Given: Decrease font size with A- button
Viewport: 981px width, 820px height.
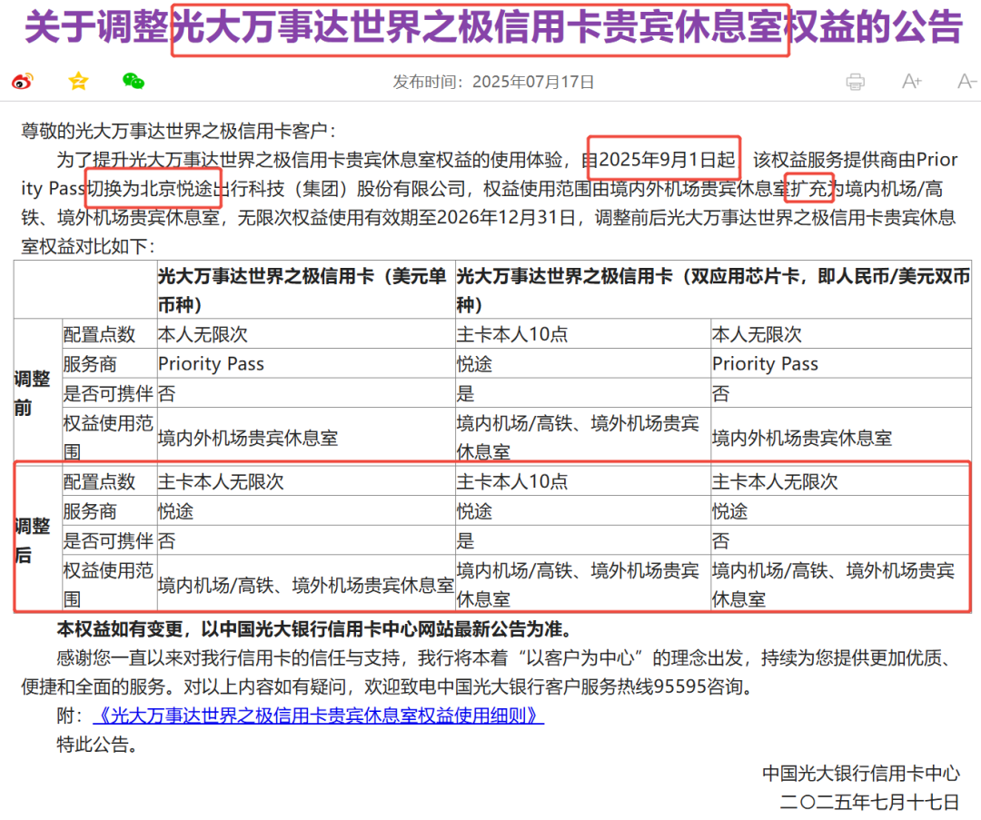Looking at the screenshot, I should click(x=966, y=82).
